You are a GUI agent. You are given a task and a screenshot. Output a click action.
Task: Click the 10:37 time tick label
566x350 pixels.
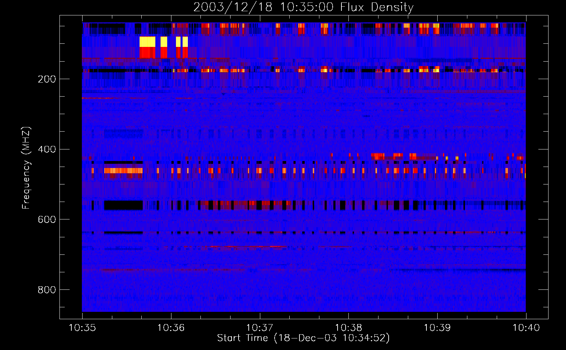click(x=260, y=328)
